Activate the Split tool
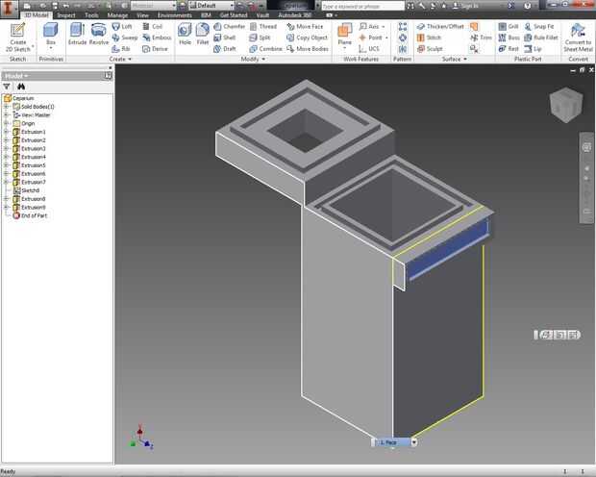 click(x=260, y=38)
